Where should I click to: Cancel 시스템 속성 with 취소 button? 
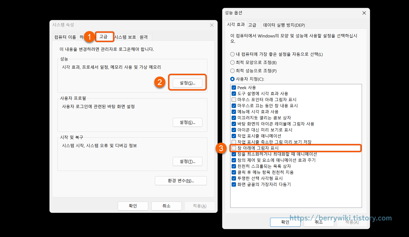[166, 206]
